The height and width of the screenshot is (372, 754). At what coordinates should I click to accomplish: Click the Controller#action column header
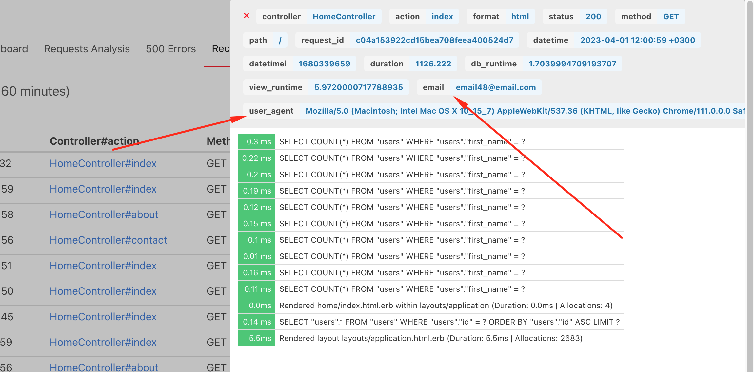pos(94,141)
